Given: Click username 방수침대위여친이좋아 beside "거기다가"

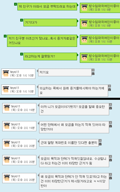Looking at the screenshot, I should click(104, 22).
